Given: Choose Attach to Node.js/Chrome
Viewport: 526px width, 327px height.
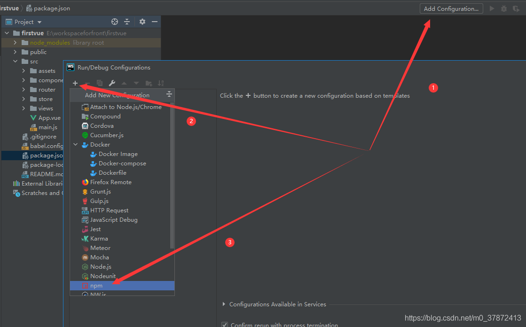Looking at the screenshot, I should pos(122,107).
